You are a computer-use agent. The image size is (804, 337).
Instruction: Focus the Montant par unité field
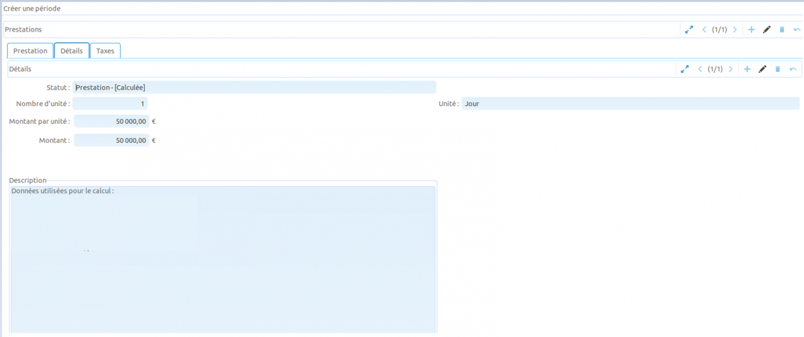coord(111,122)
